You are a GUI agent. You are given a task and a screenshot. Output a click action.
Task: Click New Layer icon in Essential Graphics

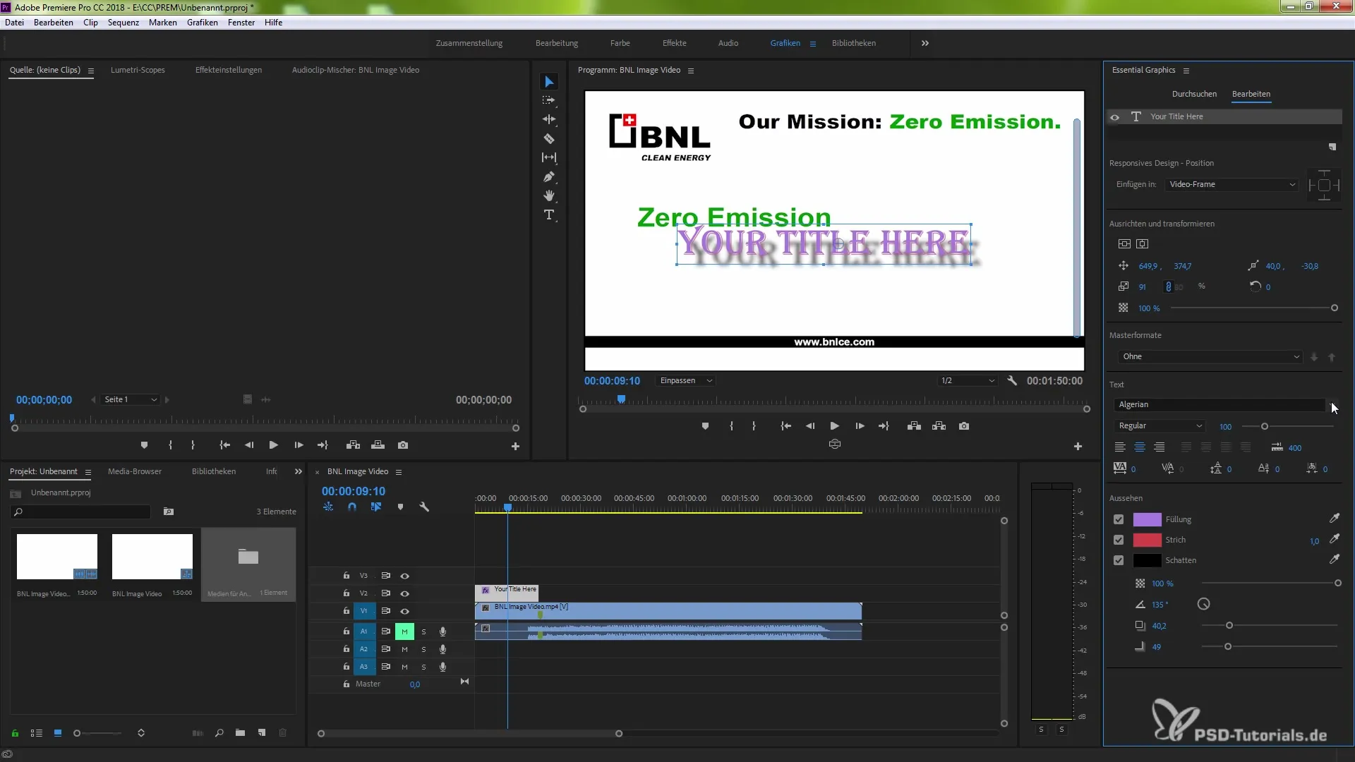[x=1332, y=147]
